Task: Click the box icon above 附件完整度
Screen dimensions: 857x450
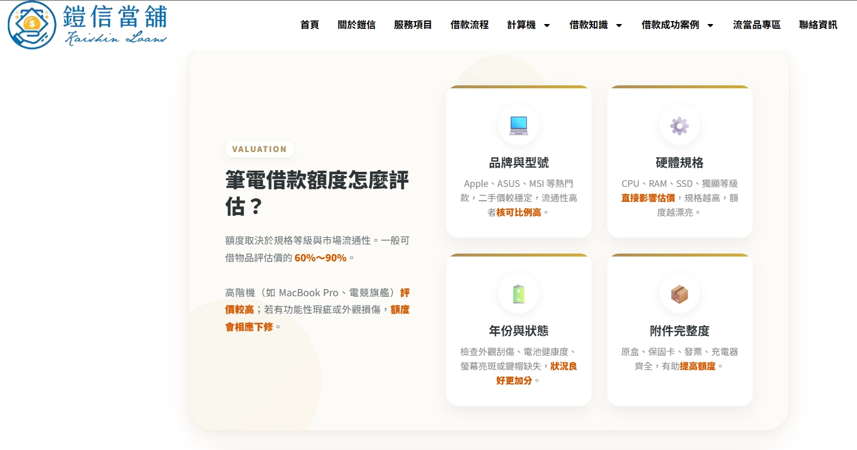Action: click(x=679, y=293)
